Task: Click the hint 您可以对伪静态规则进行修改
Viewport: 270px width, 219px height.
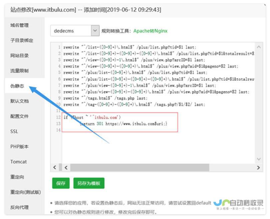Action: [x=106, y=212]
